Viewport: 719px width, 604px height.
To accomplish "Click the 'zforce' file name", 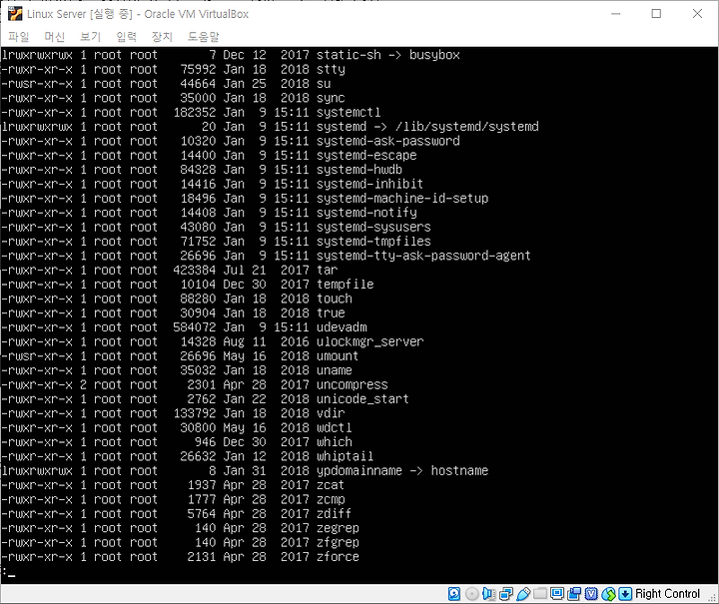I will 338,557.
